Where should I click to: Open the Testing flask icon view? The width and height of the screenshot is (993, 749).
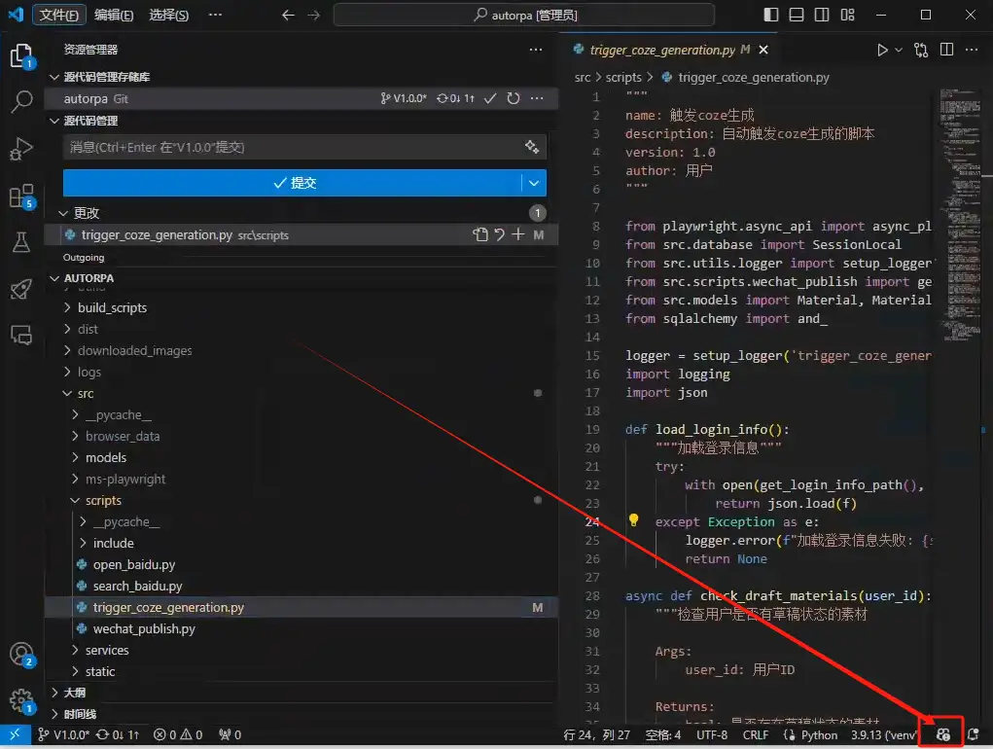(x=21, y=242)
